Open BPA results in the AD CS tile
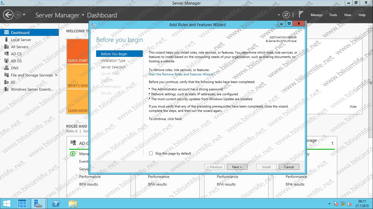The height and width of the screenshot is (209, 373). [88, 184]
